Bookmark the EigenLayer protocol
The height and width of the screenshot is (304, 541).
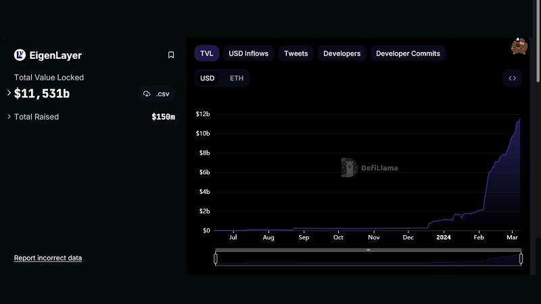[171, 55]
